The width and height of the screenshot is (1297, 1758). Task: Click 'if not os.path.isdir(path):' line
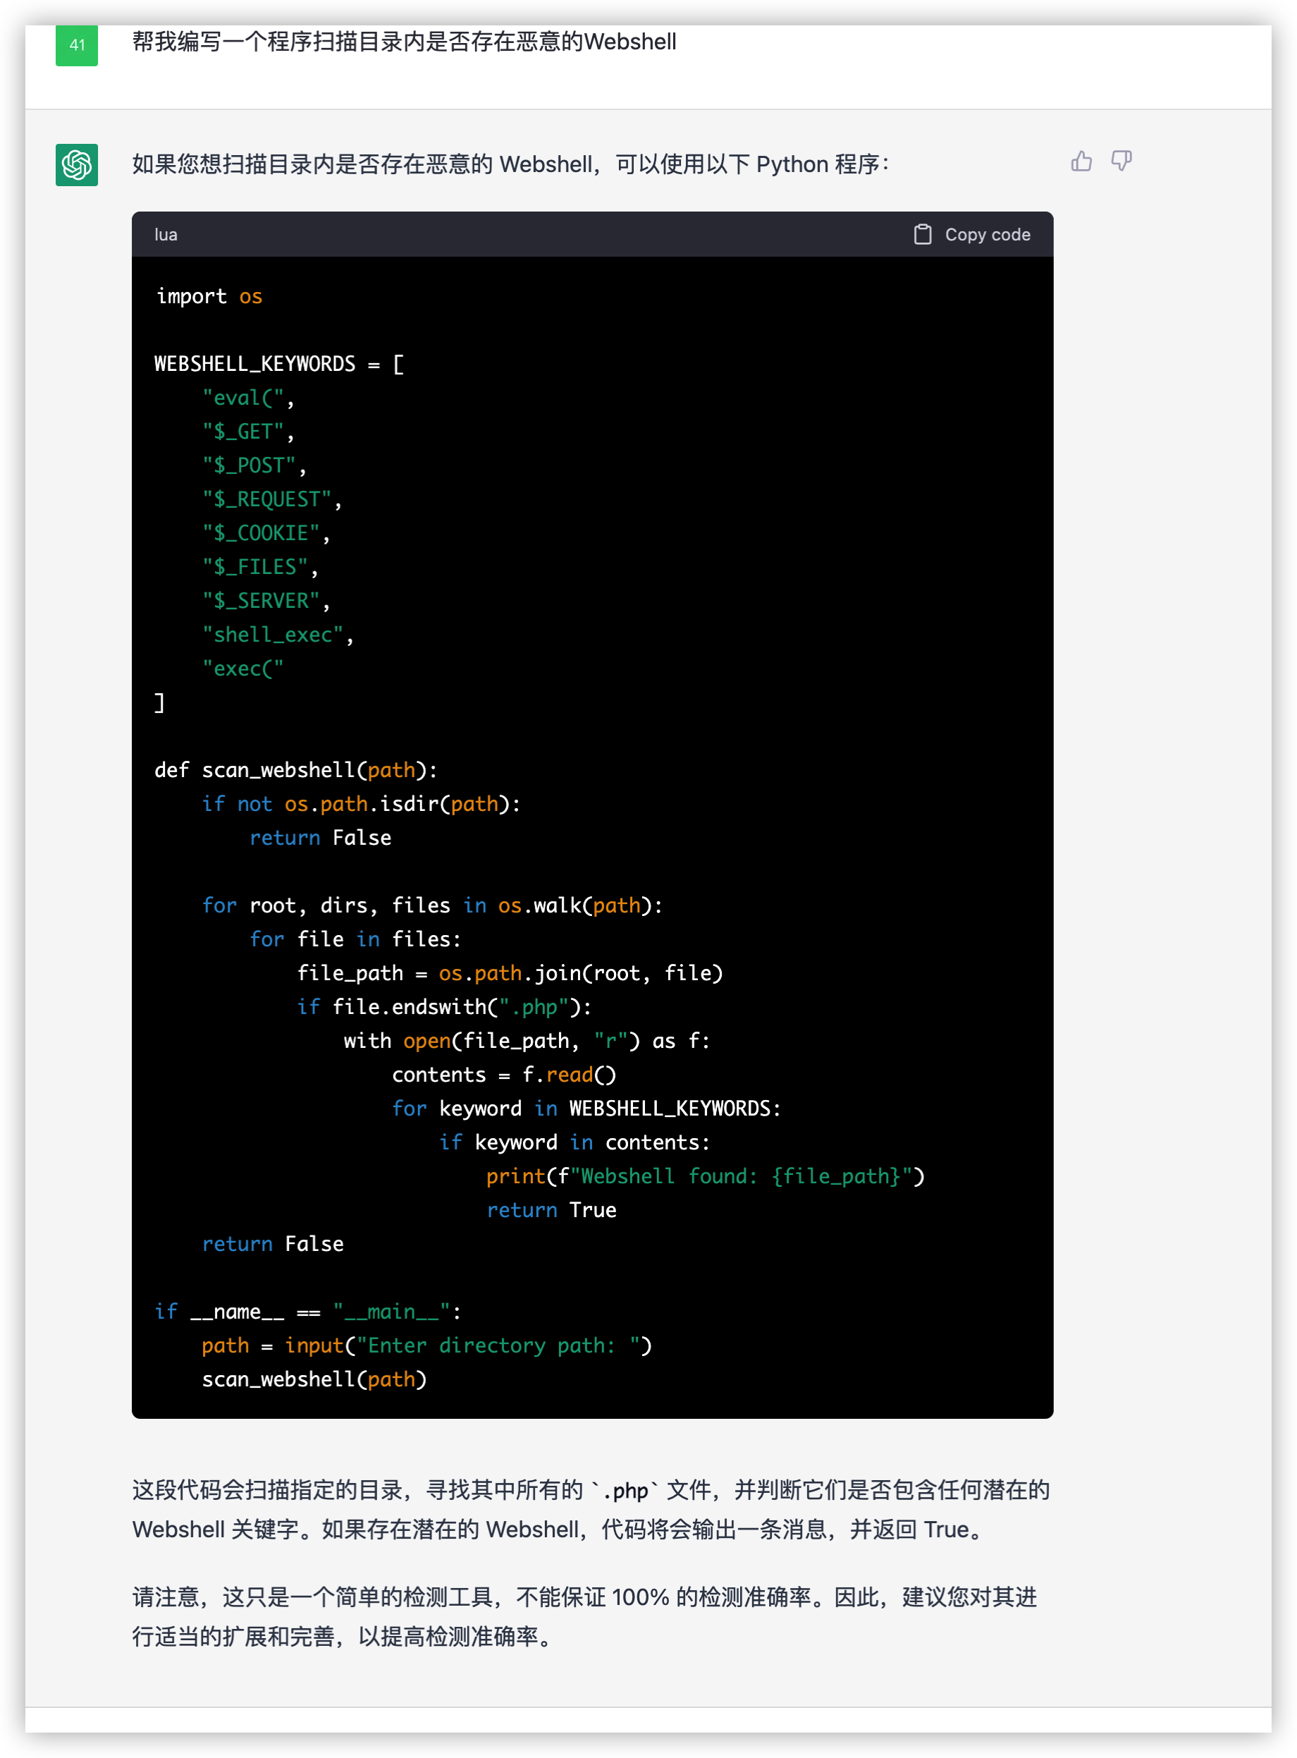[361, 804]
